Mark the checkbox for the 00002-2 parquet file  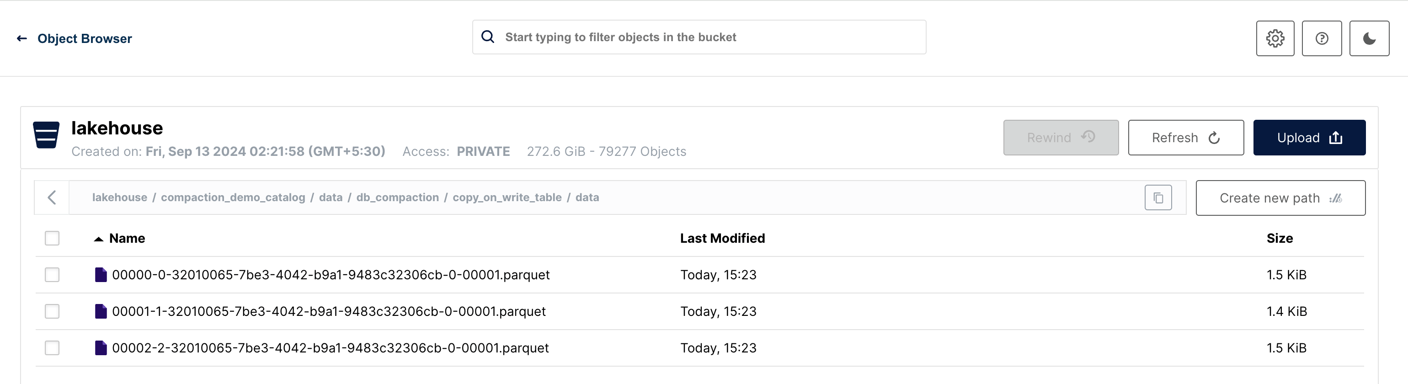pos(52,348)
